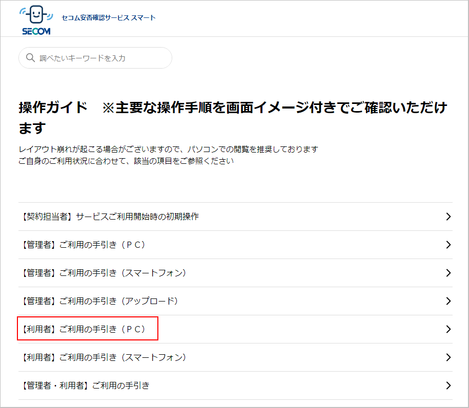Click the SECOM mascot logo
The height and width of the screenshot is (408, 469).
(36, 20)
